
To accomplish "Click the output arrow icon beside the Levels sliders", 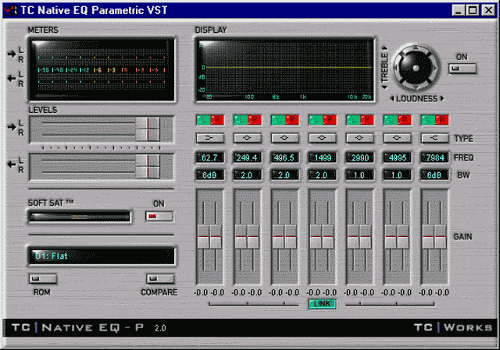I will [12, 164].
